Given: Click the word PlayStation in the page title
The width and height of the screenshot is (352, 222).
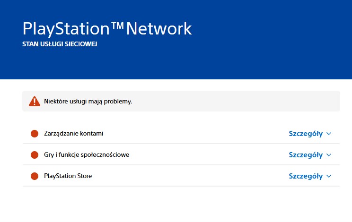Looking at the screenshot, I should coord(66,29).
